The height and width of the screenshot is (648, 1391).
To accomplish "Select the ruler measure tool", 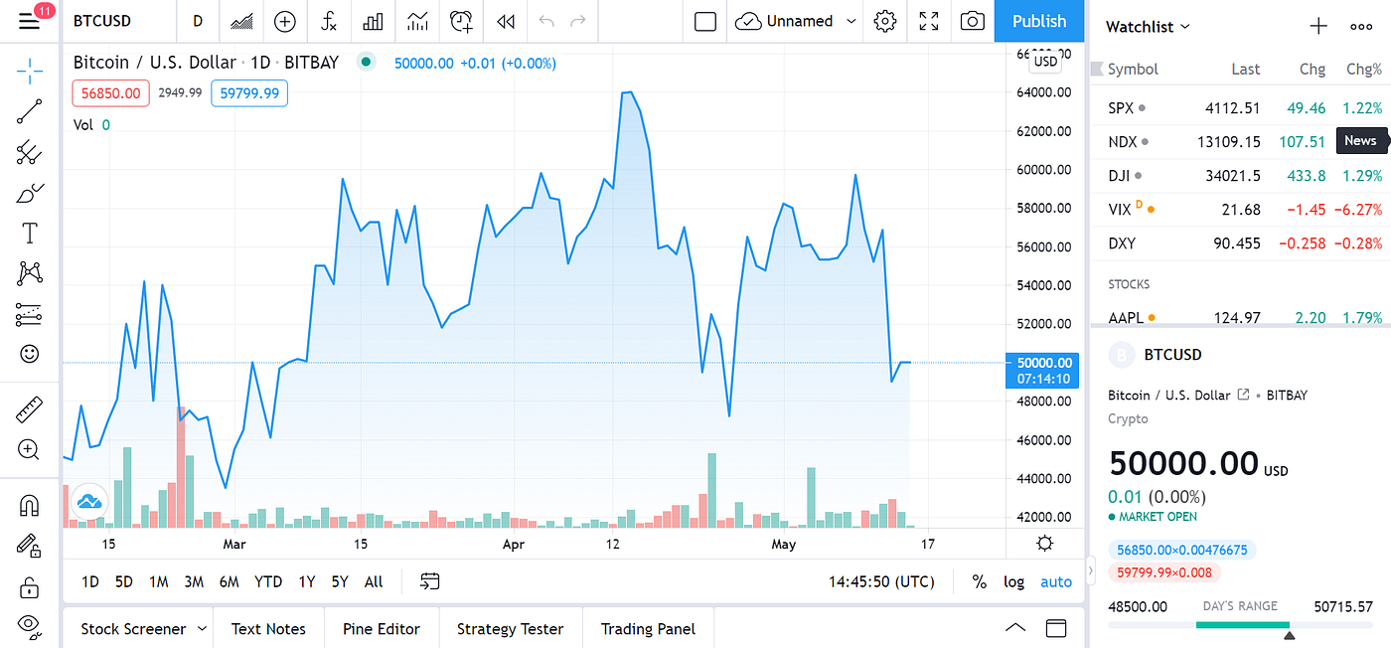I will pos(30,408).
